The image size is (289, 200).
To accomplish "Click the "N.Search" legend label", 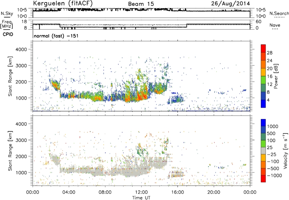I will point(279,13).
